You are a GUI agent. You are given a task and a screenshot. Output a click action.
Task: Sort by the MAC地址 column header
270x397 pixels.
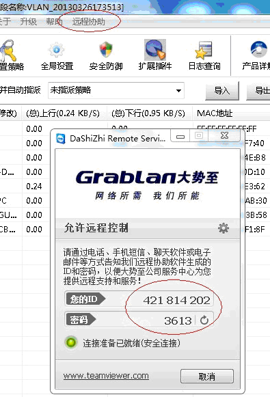pos(215,113)
